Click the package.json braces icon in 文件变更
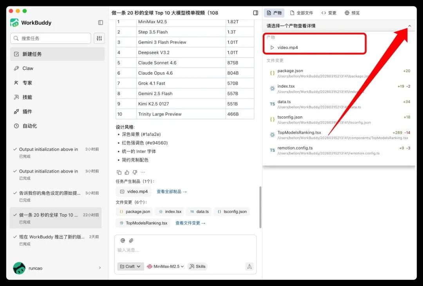 [x=273, y=73]
